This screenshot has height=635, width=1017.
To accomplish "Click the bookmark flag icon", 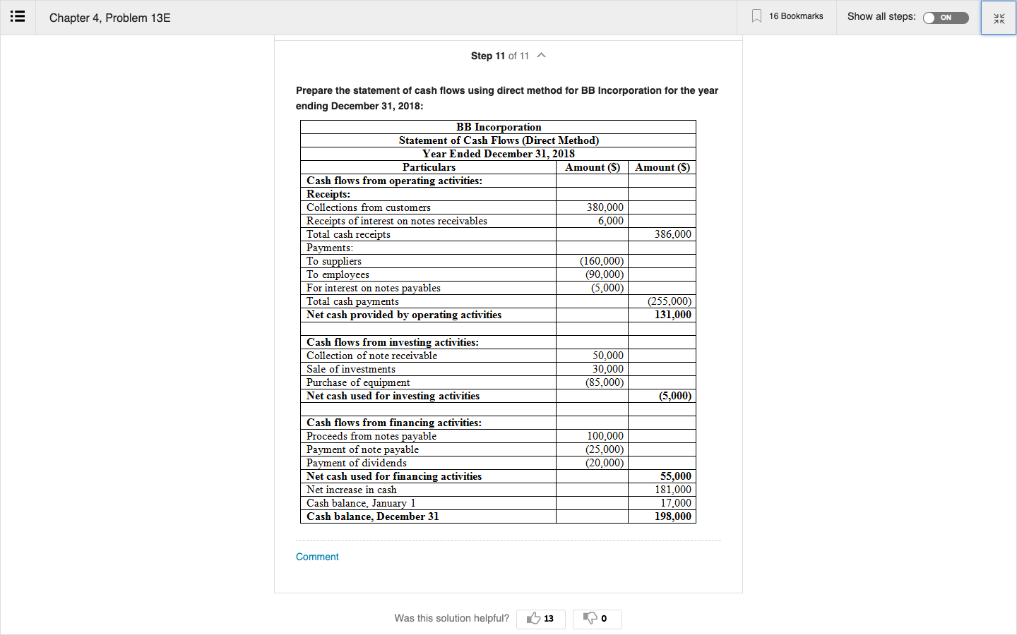I will 756,16.
